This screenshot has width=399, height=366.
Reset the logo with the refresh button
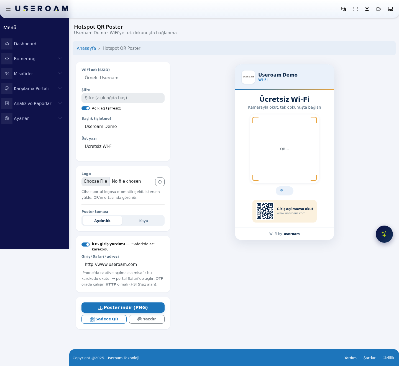[x=160, y=182]
